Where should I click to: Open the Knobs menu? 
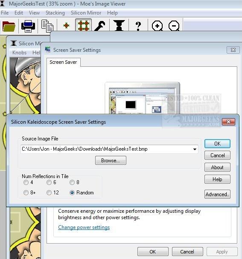point(19,53)
